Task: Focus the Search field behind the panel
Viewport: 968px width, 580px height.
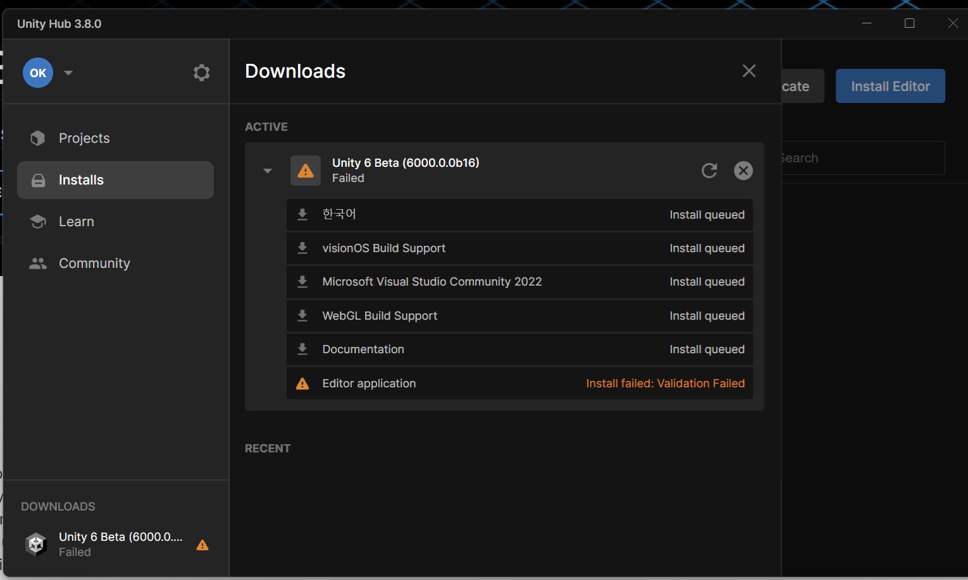Action: click(864, 158)
